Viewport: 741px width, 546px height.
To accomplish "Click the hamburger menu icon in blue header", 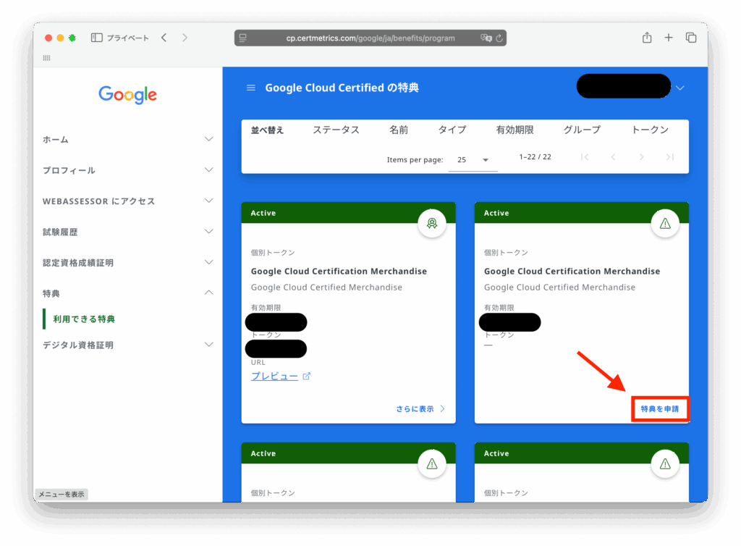I will [x=251, y=88].
